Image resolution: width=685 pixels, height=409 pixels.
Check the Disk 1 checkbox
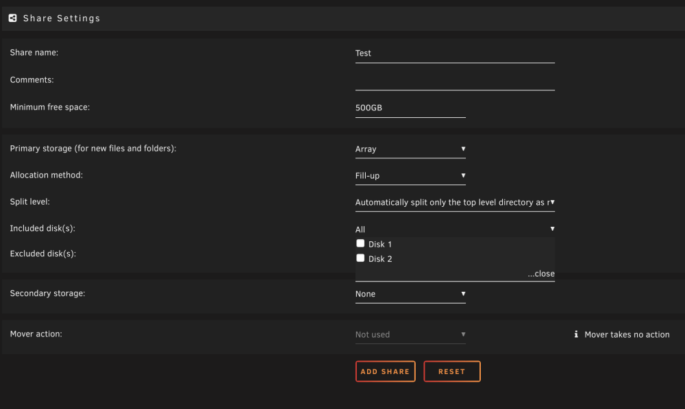(360, 243)
